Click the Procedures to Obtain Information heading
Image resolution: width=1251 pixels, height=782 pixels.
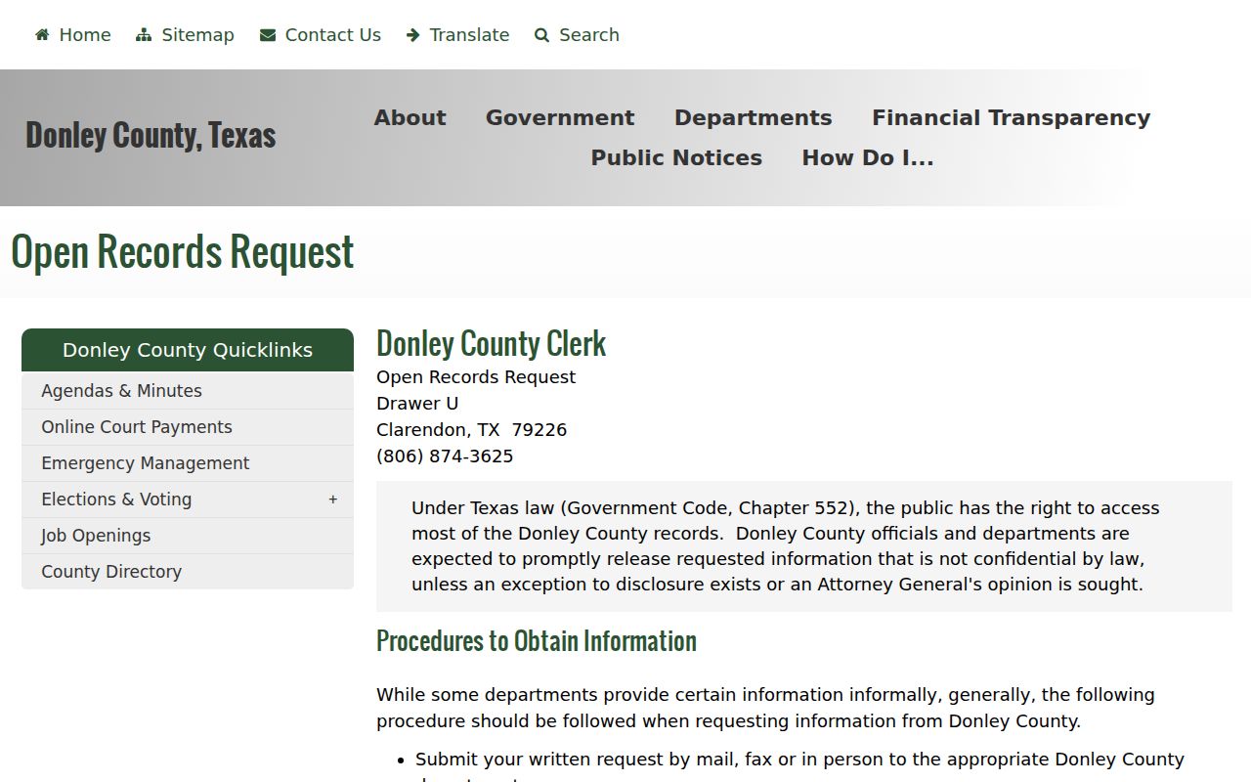coord(537,641)
